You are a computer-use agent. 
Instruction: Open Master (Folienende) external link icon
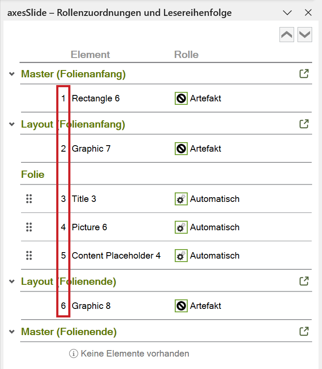tap(304, 331)
